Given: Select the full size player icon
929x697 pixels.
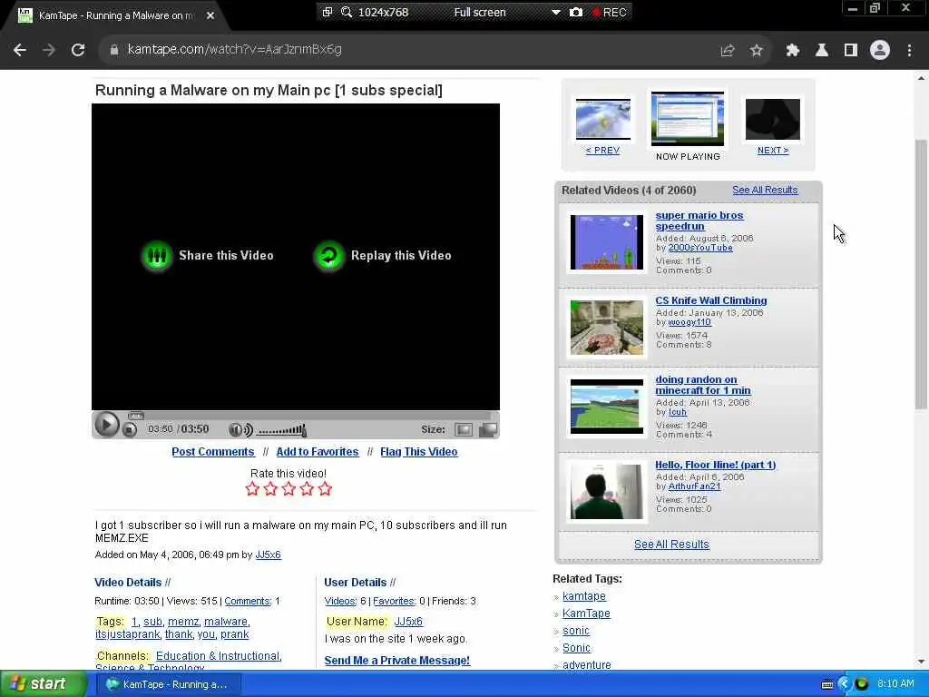Looking at the screenshot, I should tap(487, 429).
